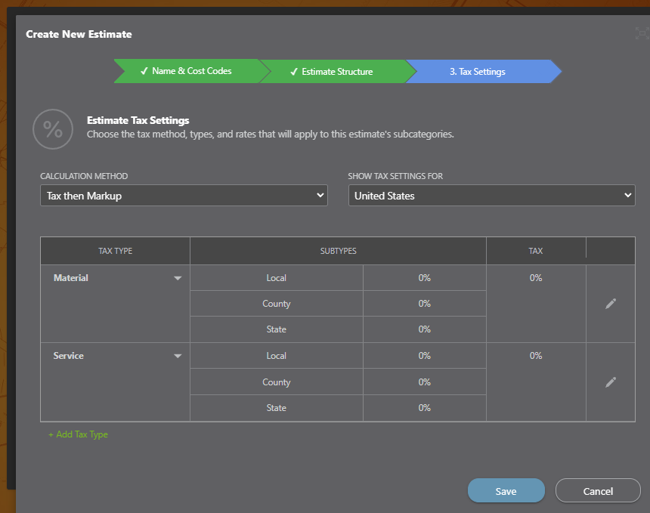This screenshot has height=513, width=650.
Task: Open the Calculation Method dropdown
Action: pos(184,195)
